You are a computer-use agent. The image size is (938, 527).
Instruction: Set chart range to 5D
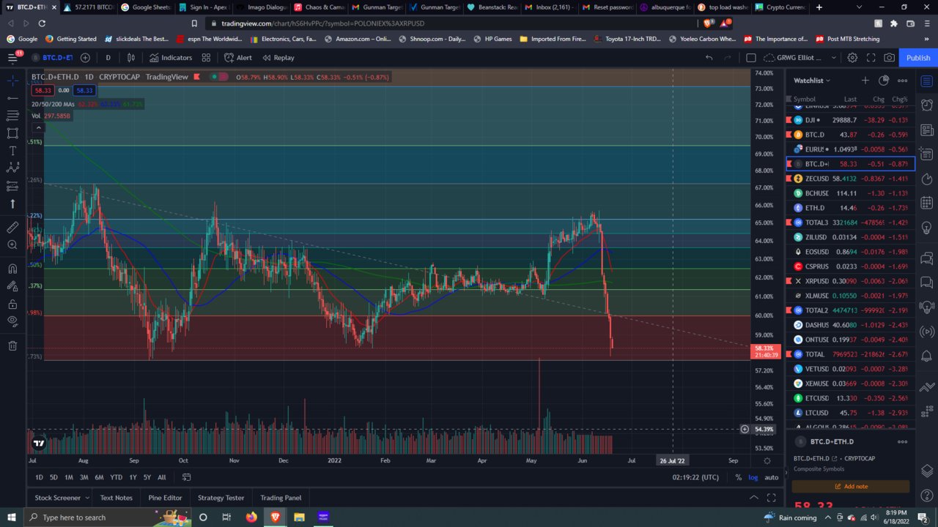[x=53, y=477]
